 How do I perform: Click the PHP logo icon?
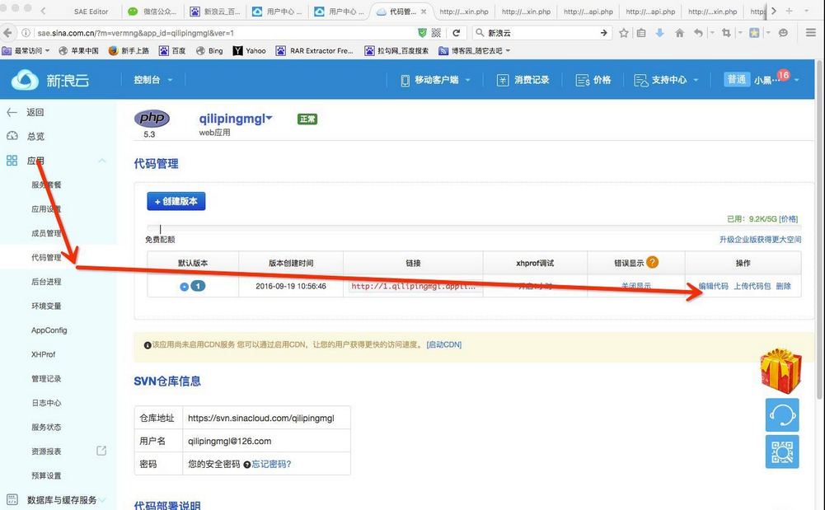coord(152,118)
